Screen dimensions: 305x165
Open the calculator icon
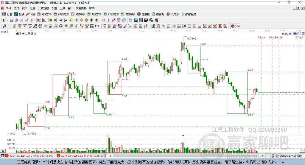point(136,20)
